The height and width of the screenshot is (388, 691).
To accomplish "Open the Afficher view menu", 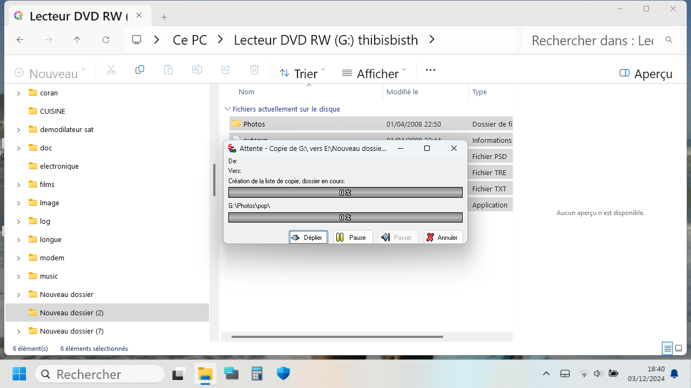I will [374, 73].
